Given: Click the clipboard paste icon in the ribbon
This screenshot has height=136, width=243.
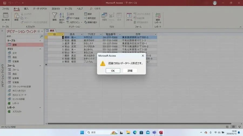Looking at the screenshot, I should pyautogui.click(x=16, y=15).
